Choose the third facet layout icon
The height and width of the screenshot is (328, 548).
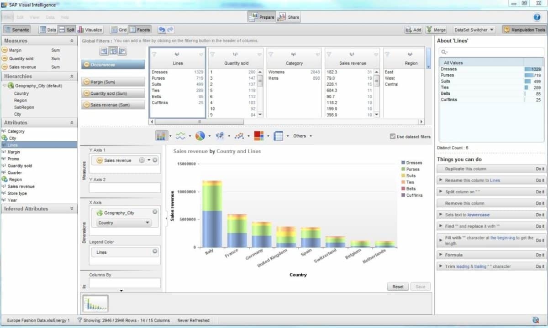122,51
